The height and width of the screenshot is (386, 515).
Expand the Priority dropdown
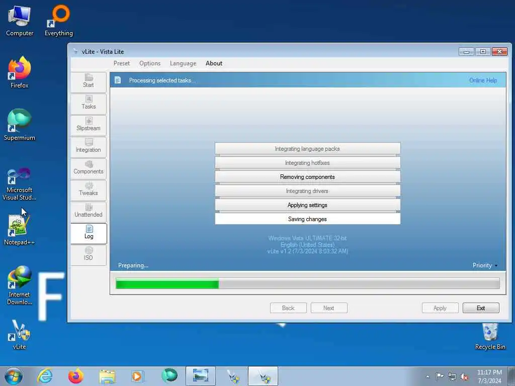pos(485,265)
